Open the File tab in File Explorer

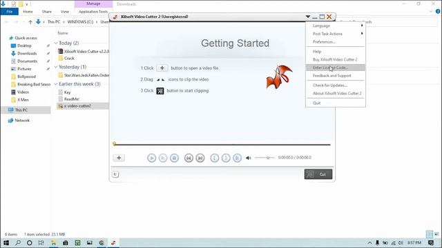point(9,12)
